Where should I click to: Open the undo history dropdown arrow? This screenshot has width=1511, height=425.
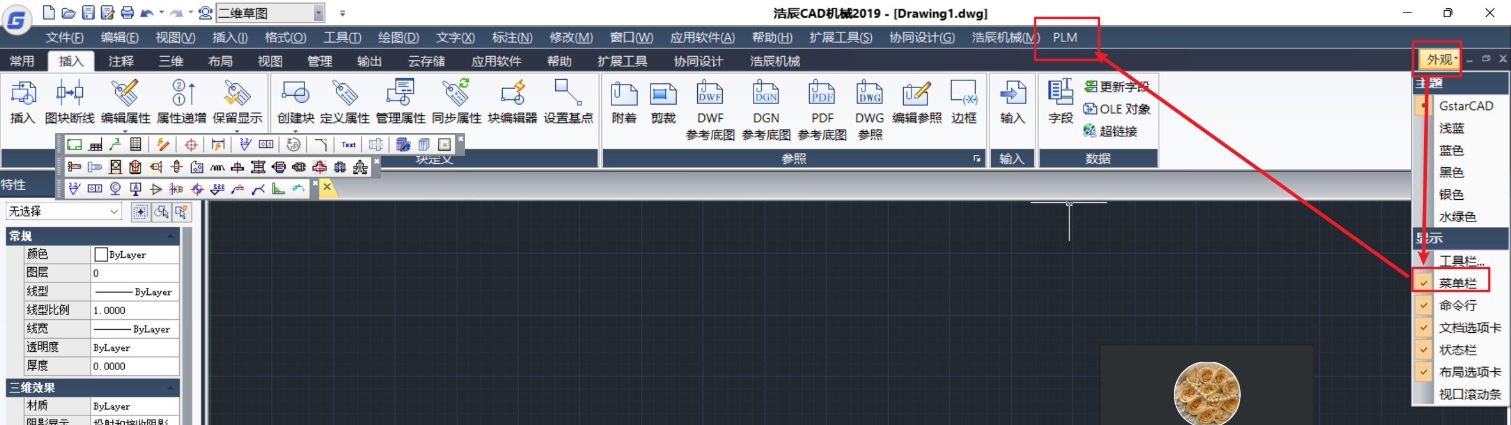point(161,12)
